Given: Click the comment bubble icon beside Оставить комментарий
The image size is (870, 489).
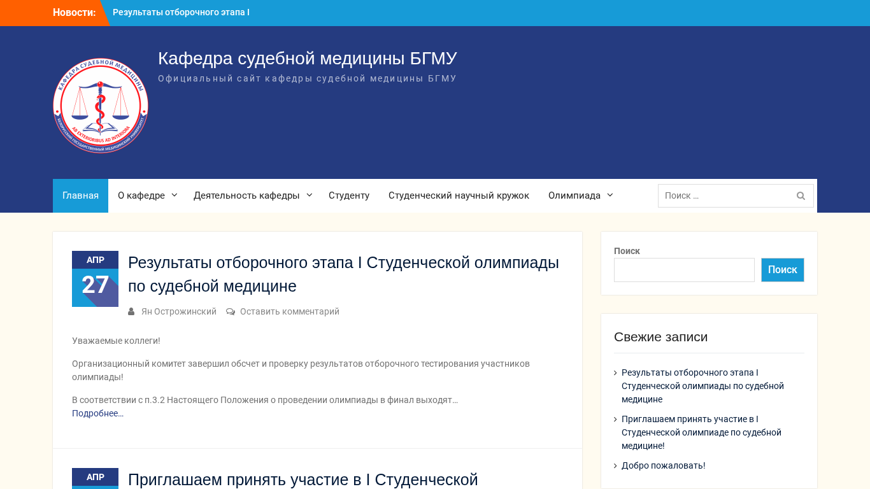Looking at the screenshot, I should click(231, 311).
